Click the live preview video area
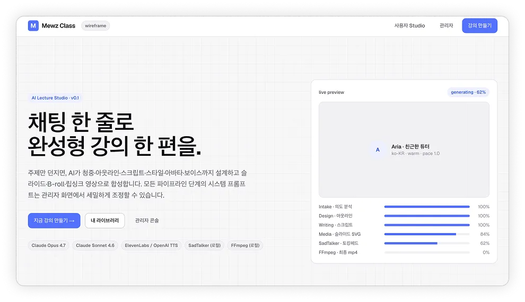 click(x=404, y=150)
